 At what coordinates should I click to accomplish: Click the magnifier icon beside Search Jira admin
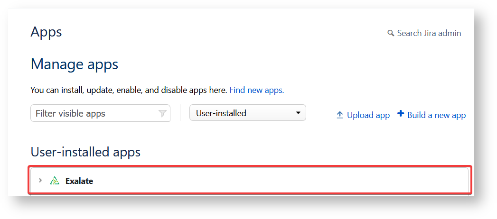391,33
